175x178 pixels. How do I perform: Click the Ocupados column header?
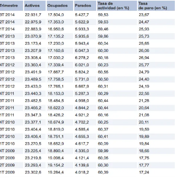click(57, 6)
